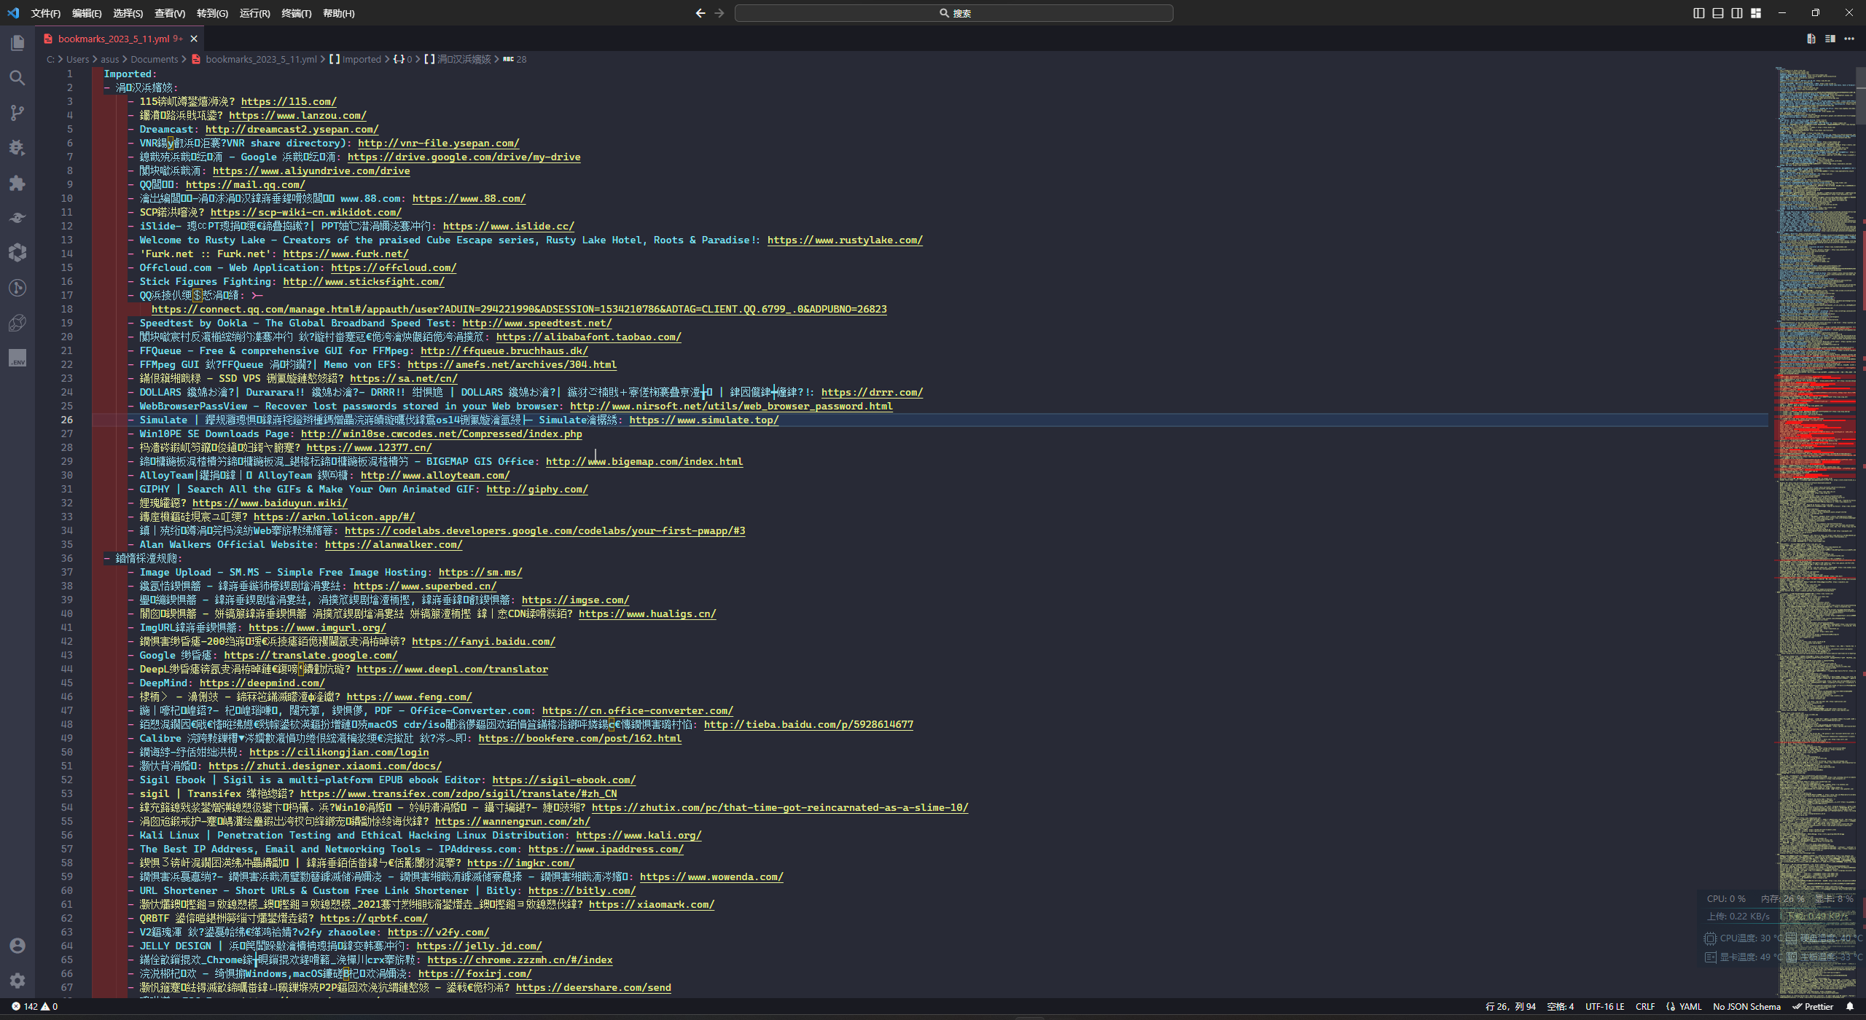
Task: Open the simulate.top hyperlink on line 26
Action: click(703, 420)
